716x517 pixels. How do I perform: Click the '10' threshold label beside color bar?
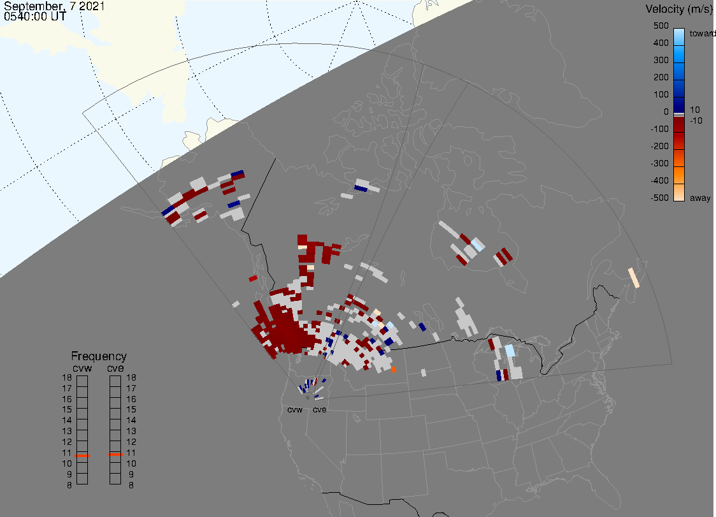tap(694, 110)
